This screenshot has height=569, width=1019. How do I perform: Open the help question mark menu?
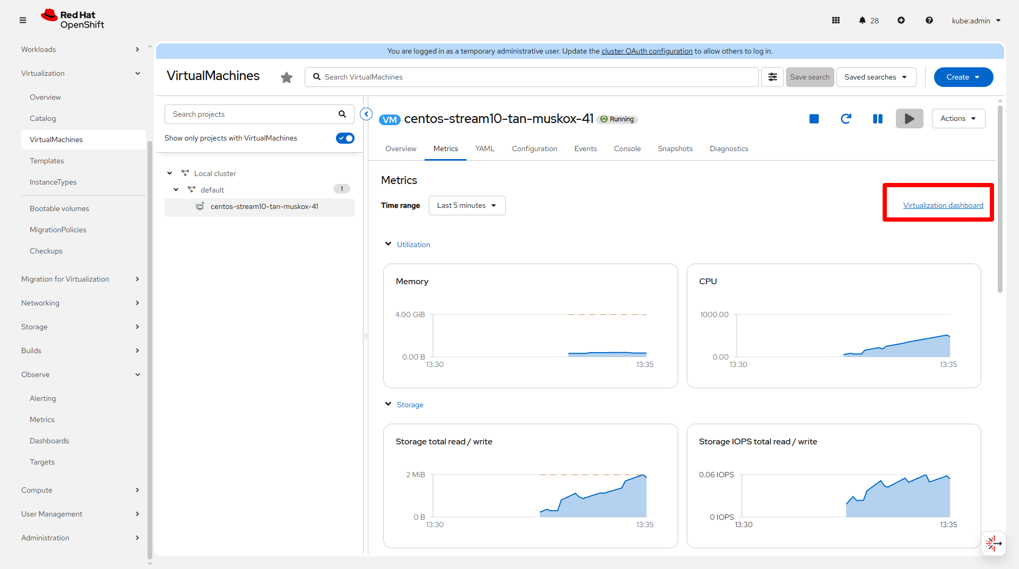929,21
